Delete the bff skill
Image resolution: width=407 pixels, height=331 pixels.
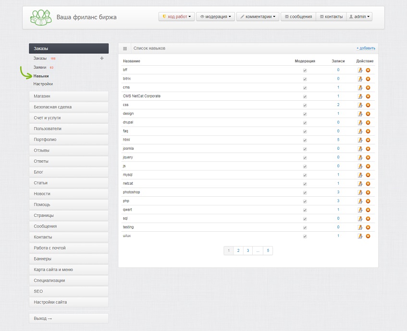[368, 70]
